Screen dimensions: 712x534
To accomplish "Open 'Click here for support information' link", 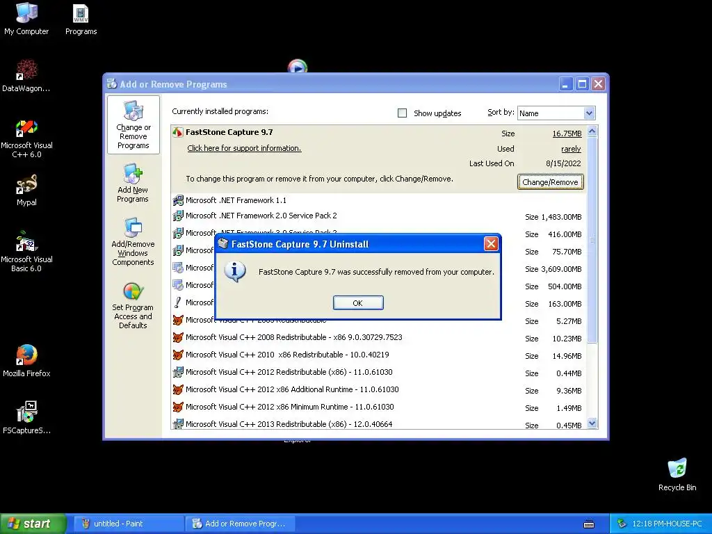I will pos(244,148).
